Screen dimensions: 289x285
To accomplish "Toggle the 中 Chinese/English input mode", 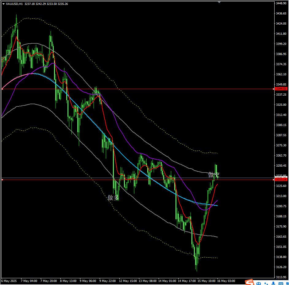I will point(259,283).
